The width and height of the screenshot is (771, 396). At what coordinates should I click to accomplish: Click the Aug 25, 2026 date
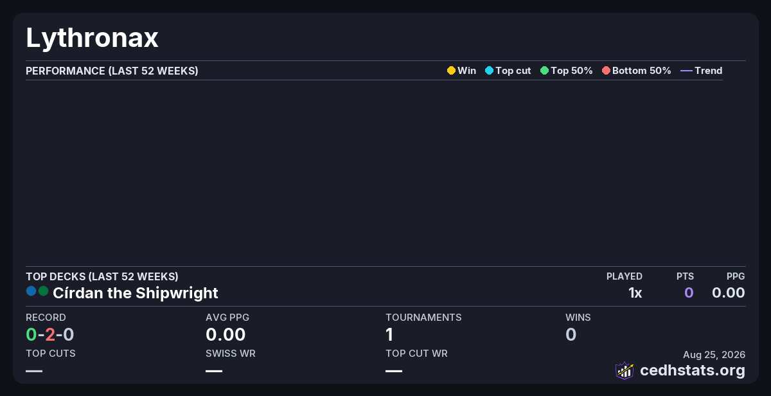pos(714,354)
